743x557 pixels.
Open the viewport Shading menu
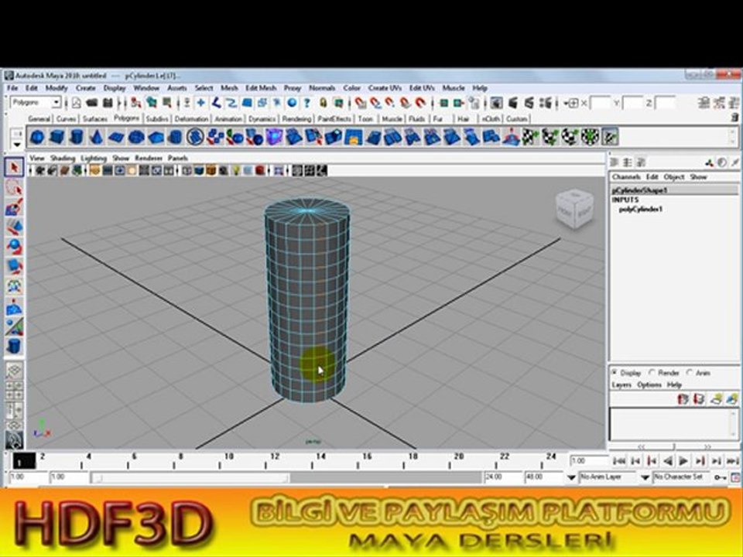63,158
